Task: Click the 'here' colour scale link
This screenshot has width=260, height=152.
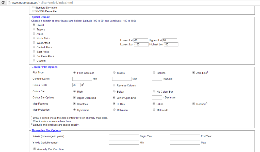Action: pos(68,121)
